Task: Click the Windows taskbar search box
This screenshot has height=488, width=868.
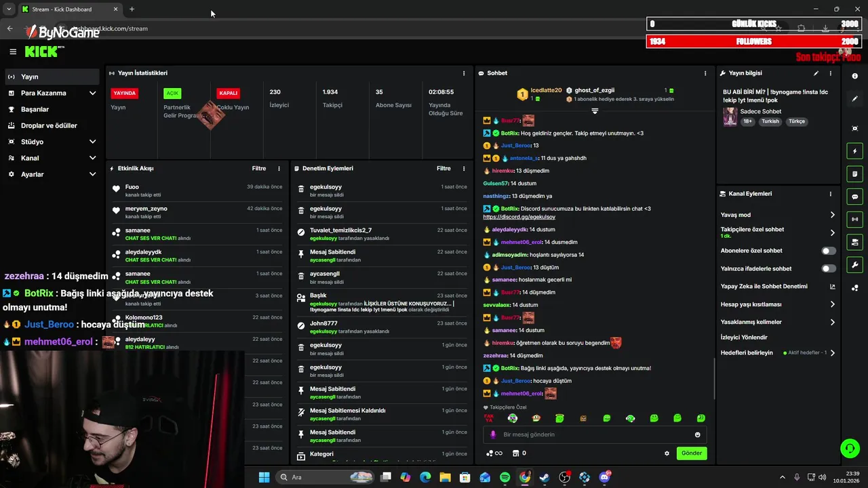Action: (x=325, y=477)
